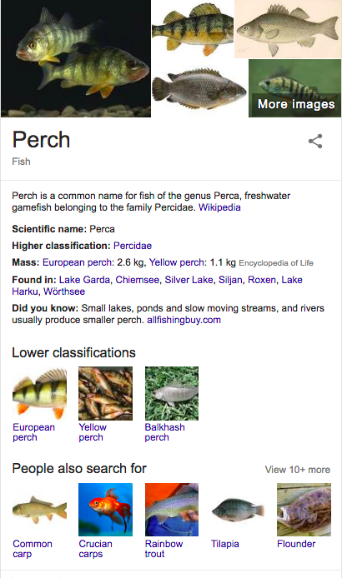Click the top pale perch illustration

click(x=288, y=29)
